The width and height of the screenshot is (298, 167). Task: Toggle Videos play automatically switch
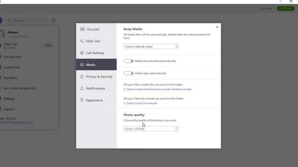129,73
